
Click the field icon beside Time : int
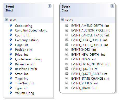(11, 78)
